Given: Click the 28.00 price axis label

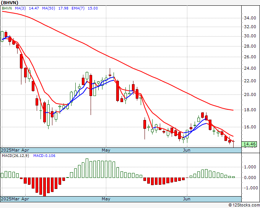Looking at the screenshot, I should point(250,46).
